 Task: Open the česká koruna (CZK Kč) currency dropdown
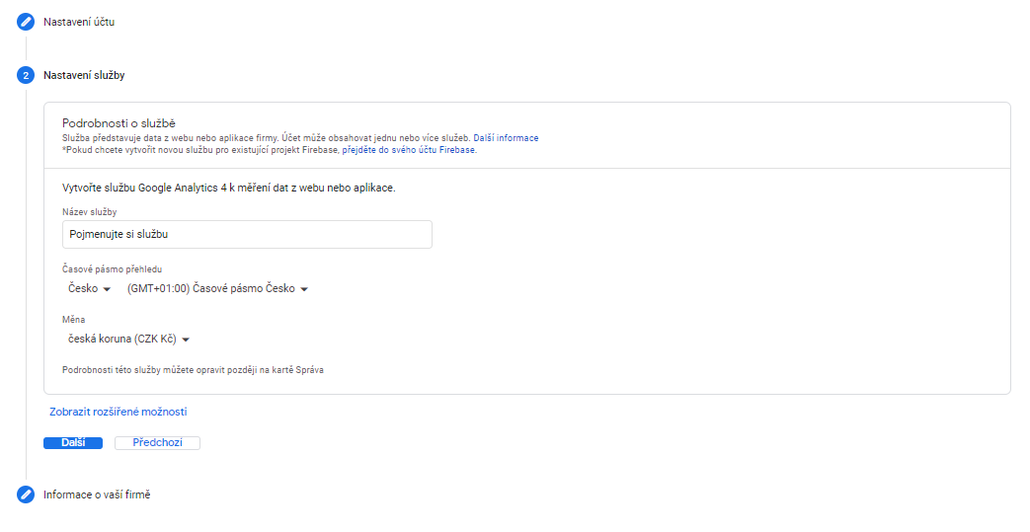(128, 339)
